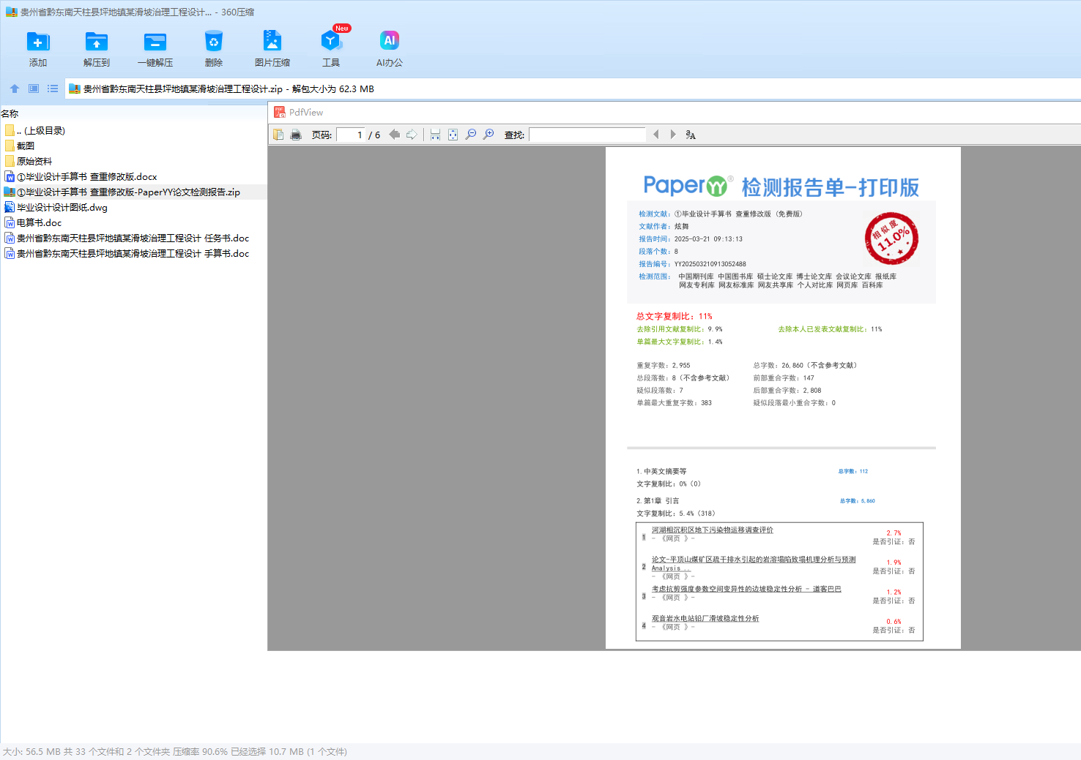Image resolution: width=1081 pixels, height=760 pixels.
Task: Toggle match case search option
Action: coord(691,135)
